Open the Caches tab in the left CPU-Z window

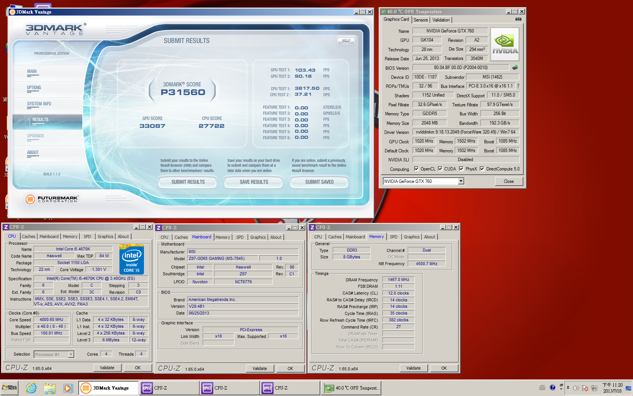[x=28, y=236]
